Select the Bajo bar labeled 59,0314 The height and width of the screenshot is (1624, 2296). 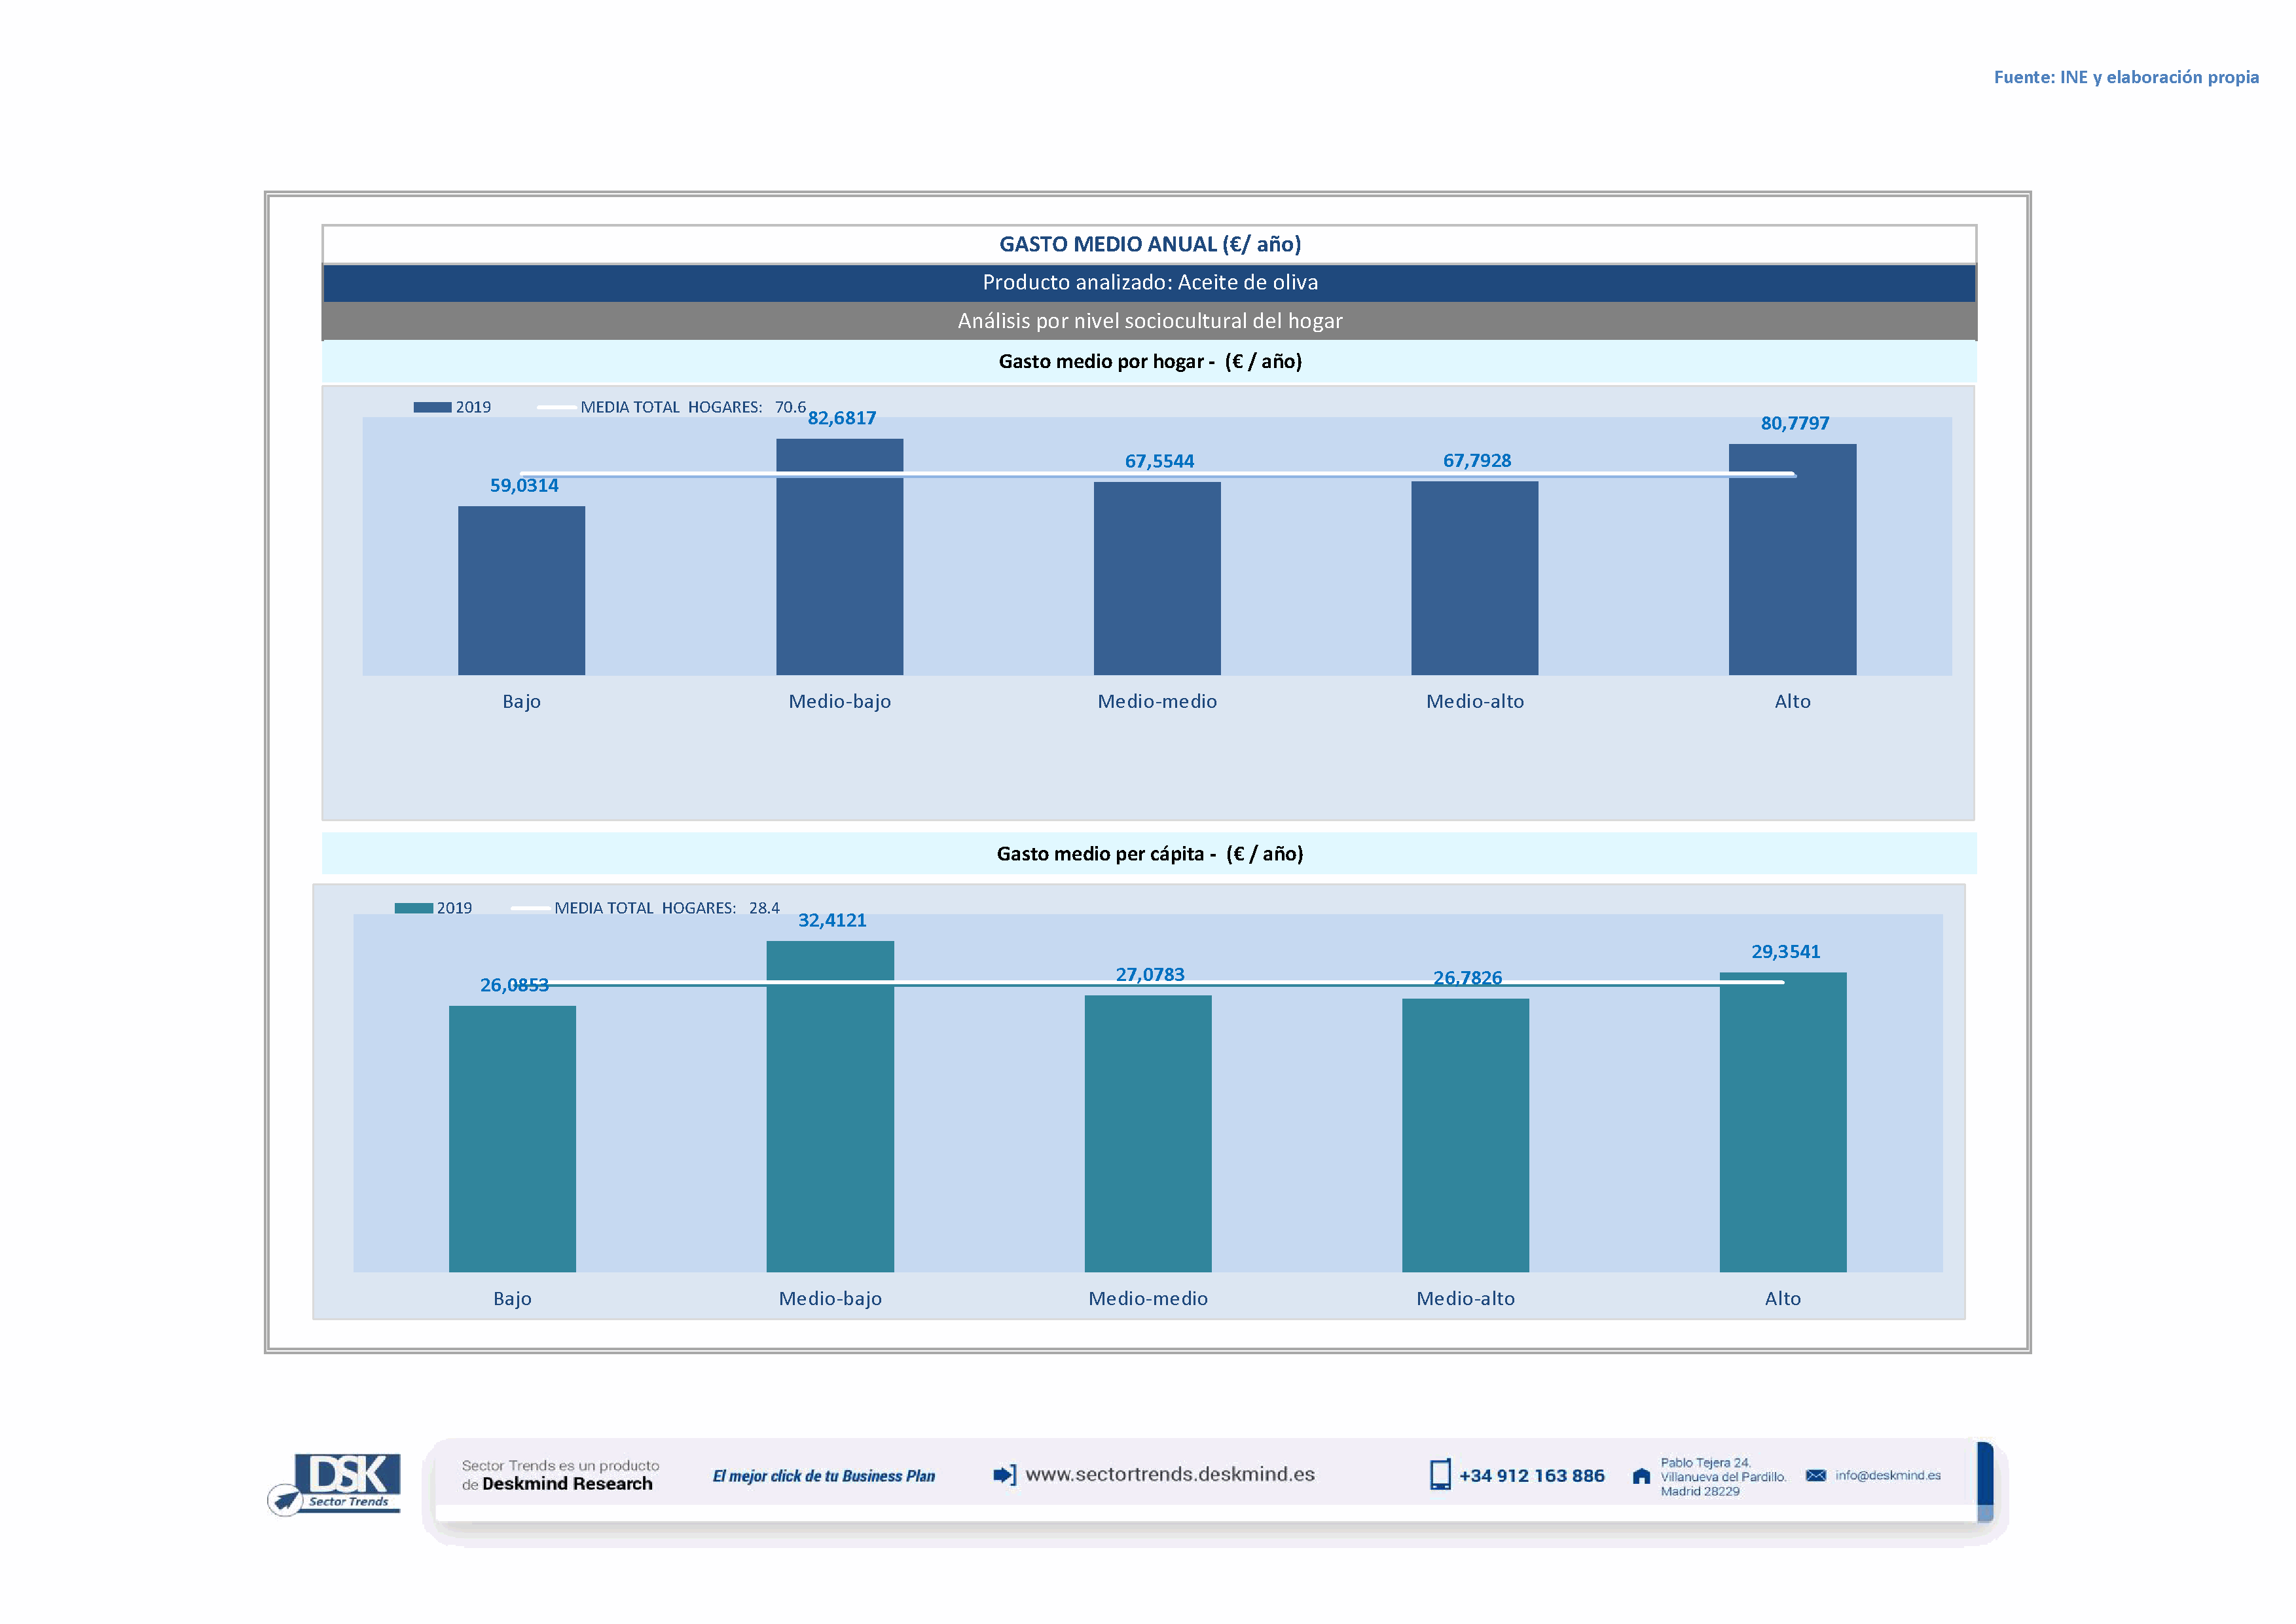521,590
